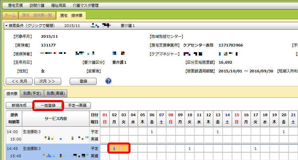Go to previous month with << 先月
The height and width of the screenshot is (160, 298).
[x=19, y=81]
